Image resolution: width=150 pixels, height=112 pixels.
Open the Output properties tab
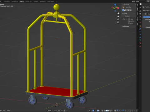[140, 14]
